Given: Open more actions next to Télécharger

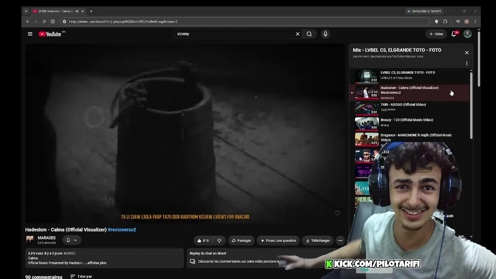Looking at the screenshot, I should coord(340,241).
